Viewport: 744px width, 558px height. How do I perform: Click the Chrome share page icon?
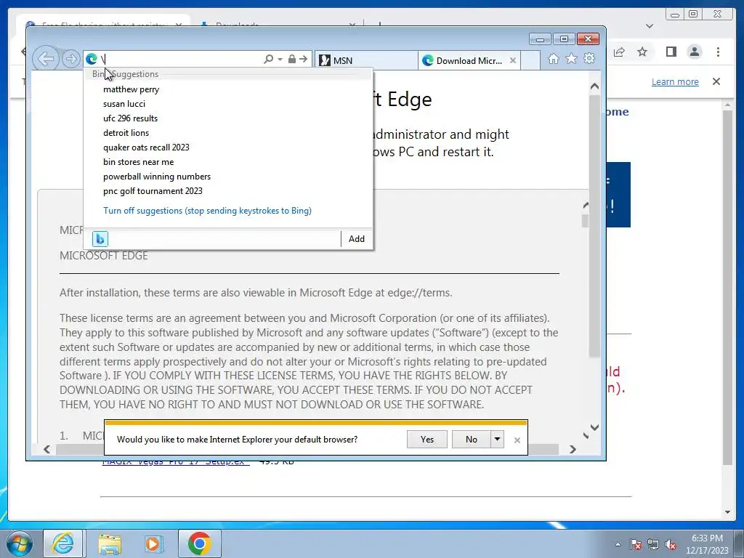tap(619, 52)
